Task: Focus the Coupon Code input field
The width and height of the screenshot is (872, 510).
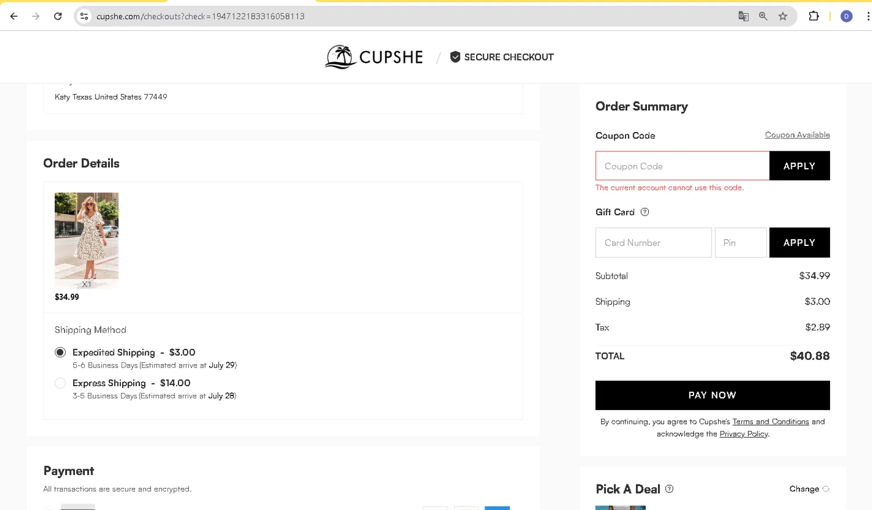Action: point(682,166)
